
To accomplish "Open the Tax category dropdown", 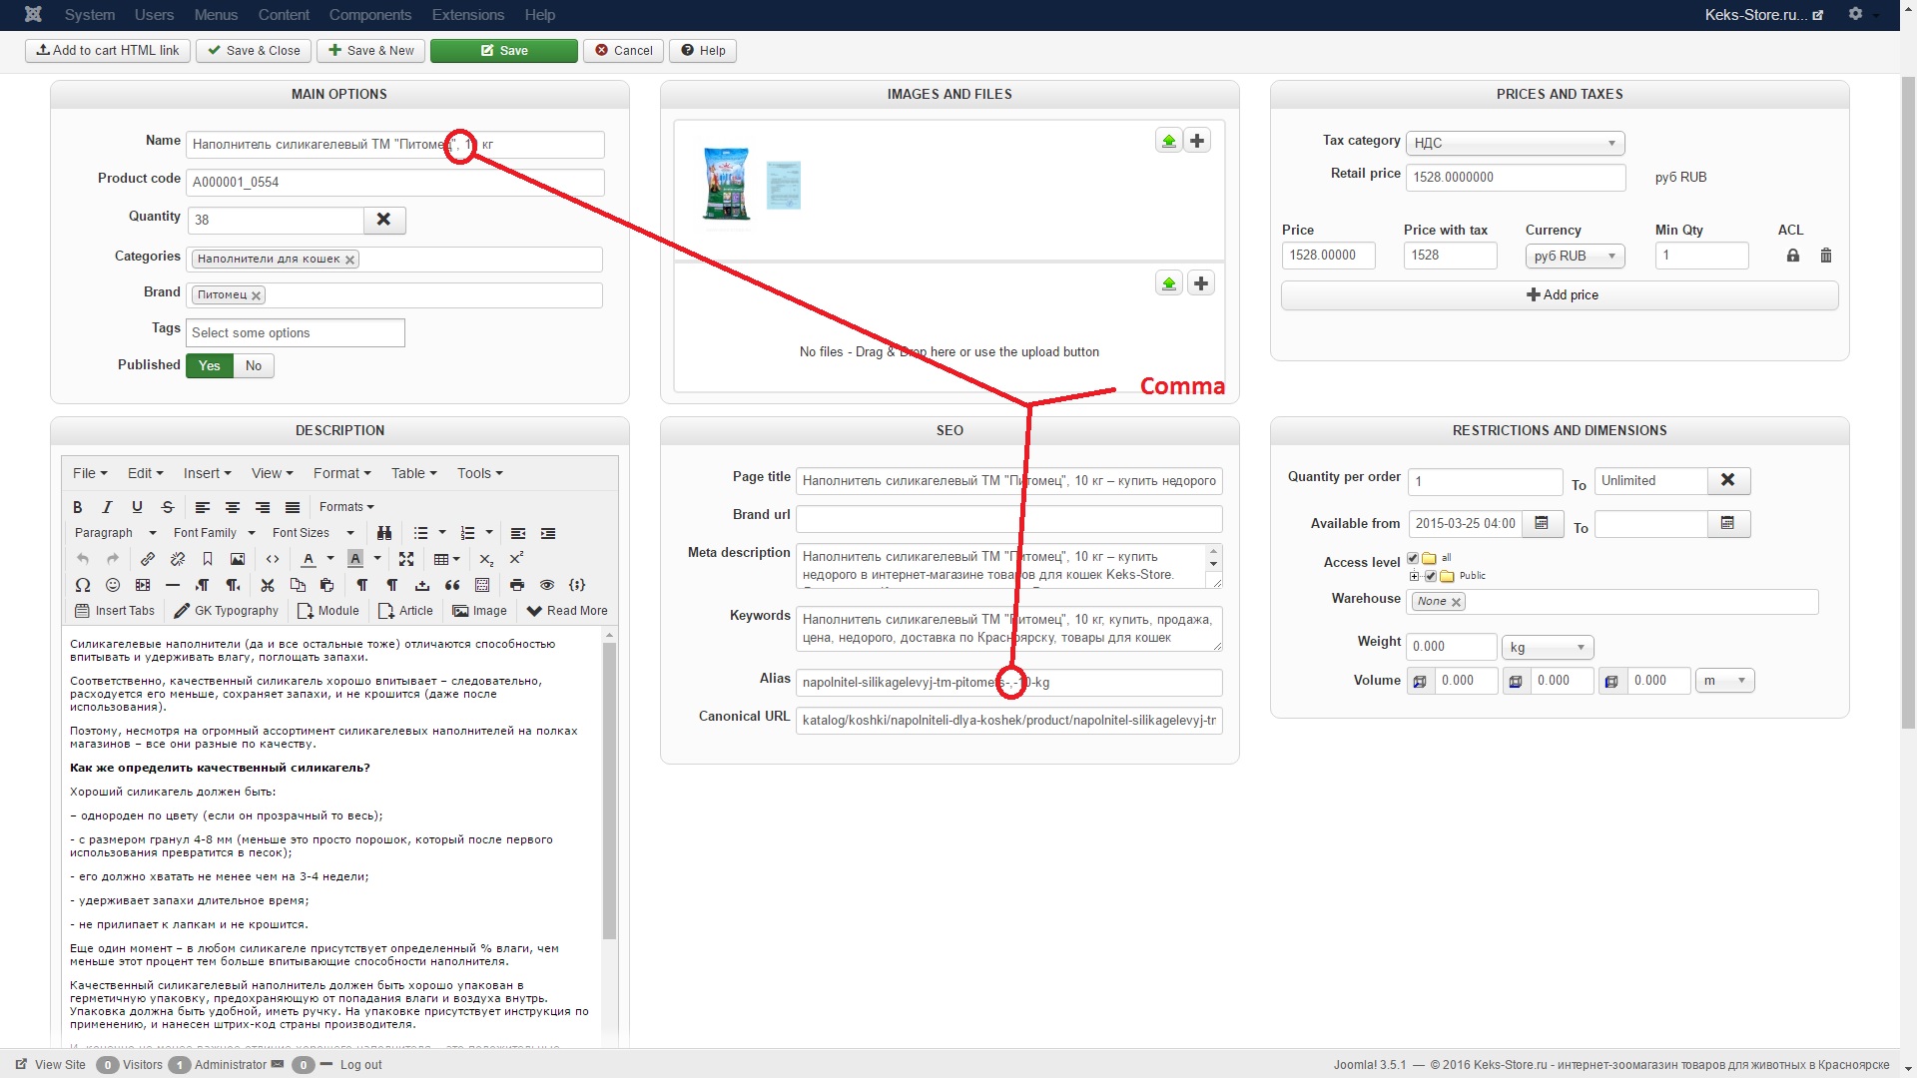I will (1515, 144).
